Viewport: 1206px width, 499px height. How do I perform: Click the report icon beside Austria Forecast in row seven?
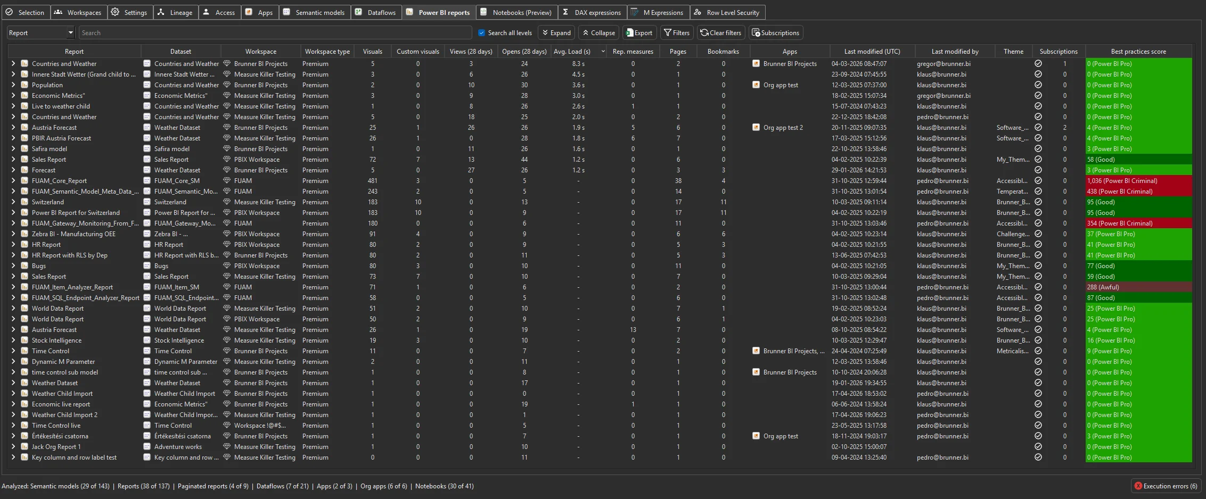24,128
